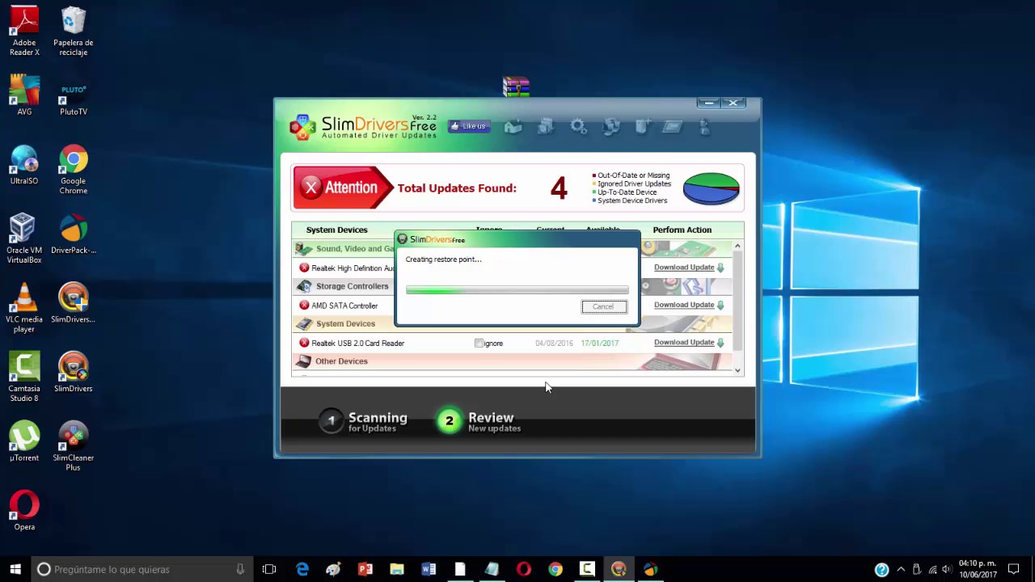This screenshot has width=1035, height=582.
Task: Go to step 2 Review New updates
Action: tap(479, 421)
